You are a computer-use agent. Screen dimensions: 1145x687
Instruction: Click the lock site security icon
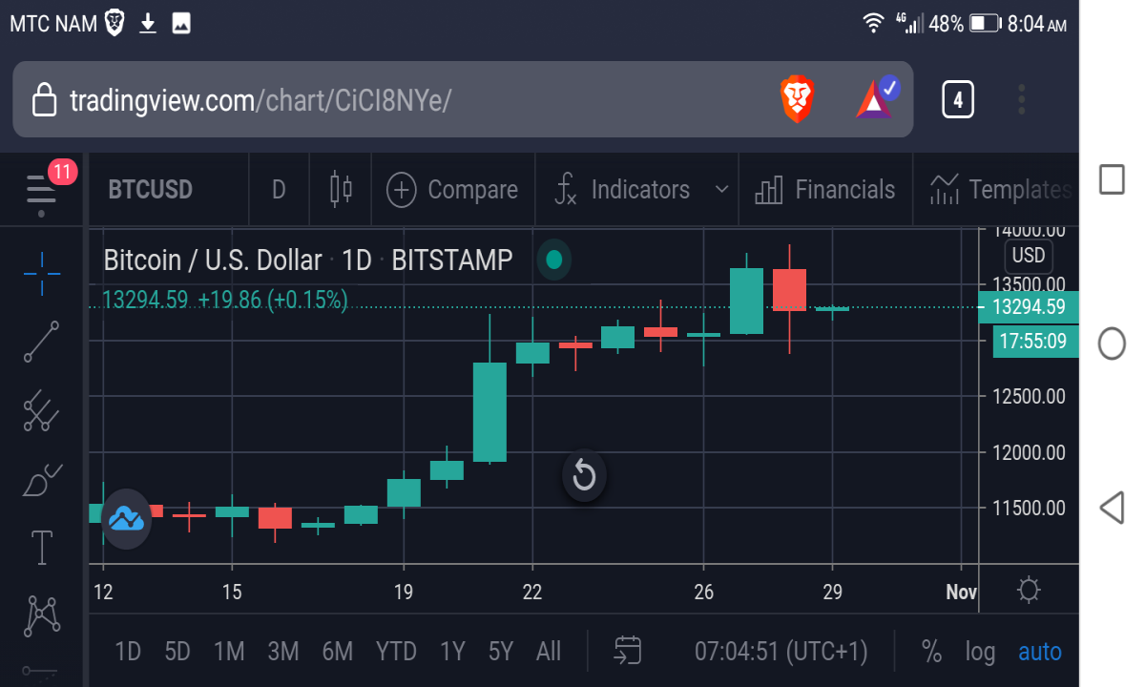coord(44,98)
